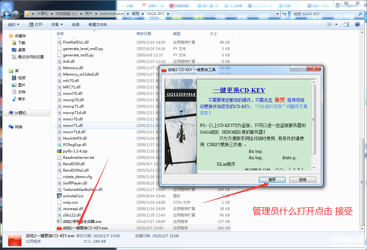367x250 pixels.
Task: Open the 共享 dropdown menu
Action: point(57,24)
